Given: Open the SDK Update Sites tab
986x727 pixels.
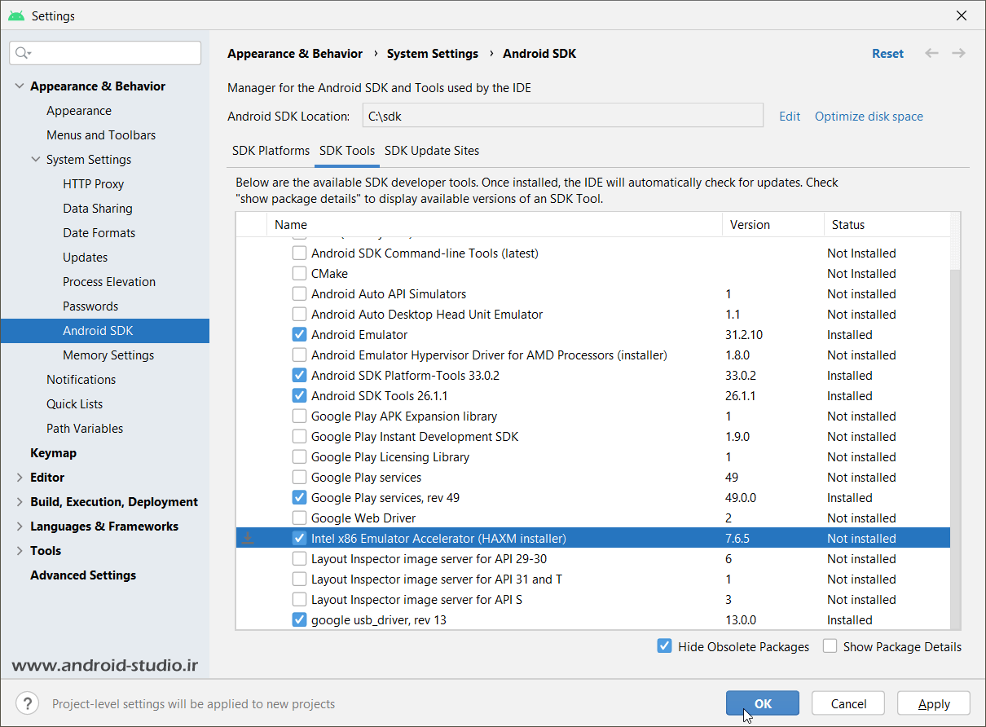Looking at the screenshot, I should [x=432, y=151].
